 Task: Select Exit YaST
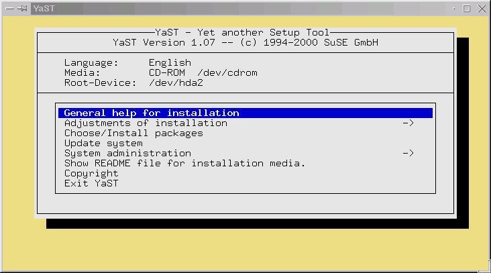(91, 184)
